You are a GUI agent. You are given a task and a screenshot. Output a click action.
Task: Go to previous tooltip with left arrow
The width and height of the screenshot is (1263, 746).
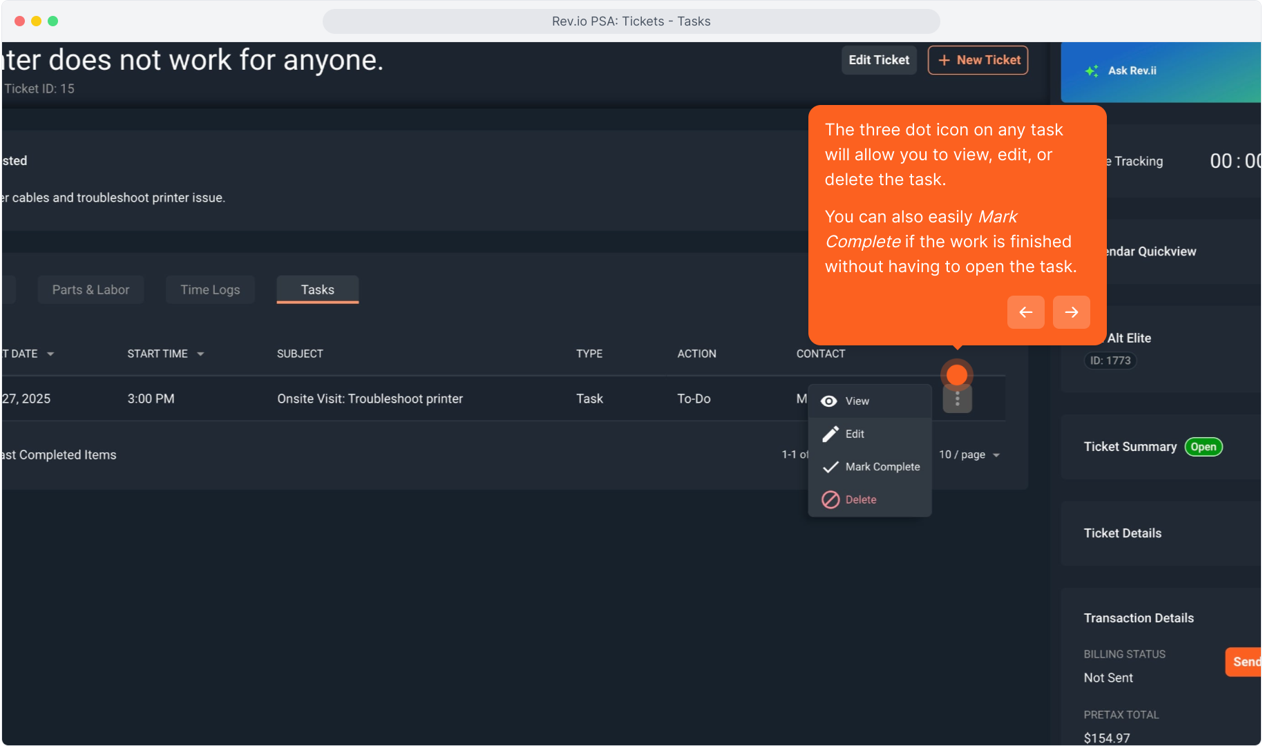click(x=1025, y=312)
